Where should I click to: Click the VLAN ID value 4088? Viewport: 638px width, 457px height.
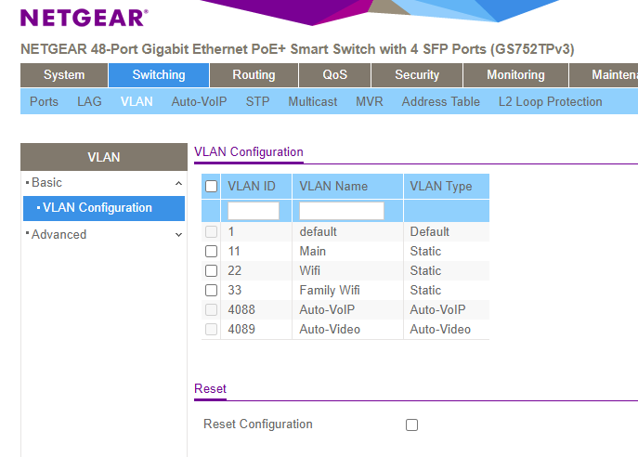pyautogui.click(x=241, y=310)
